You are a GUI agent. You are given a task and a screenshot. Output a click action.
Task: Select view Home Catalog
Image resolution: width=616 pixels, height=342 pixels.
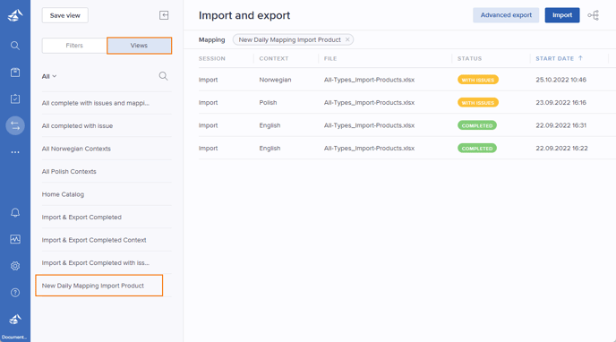(x=63, y=194)
